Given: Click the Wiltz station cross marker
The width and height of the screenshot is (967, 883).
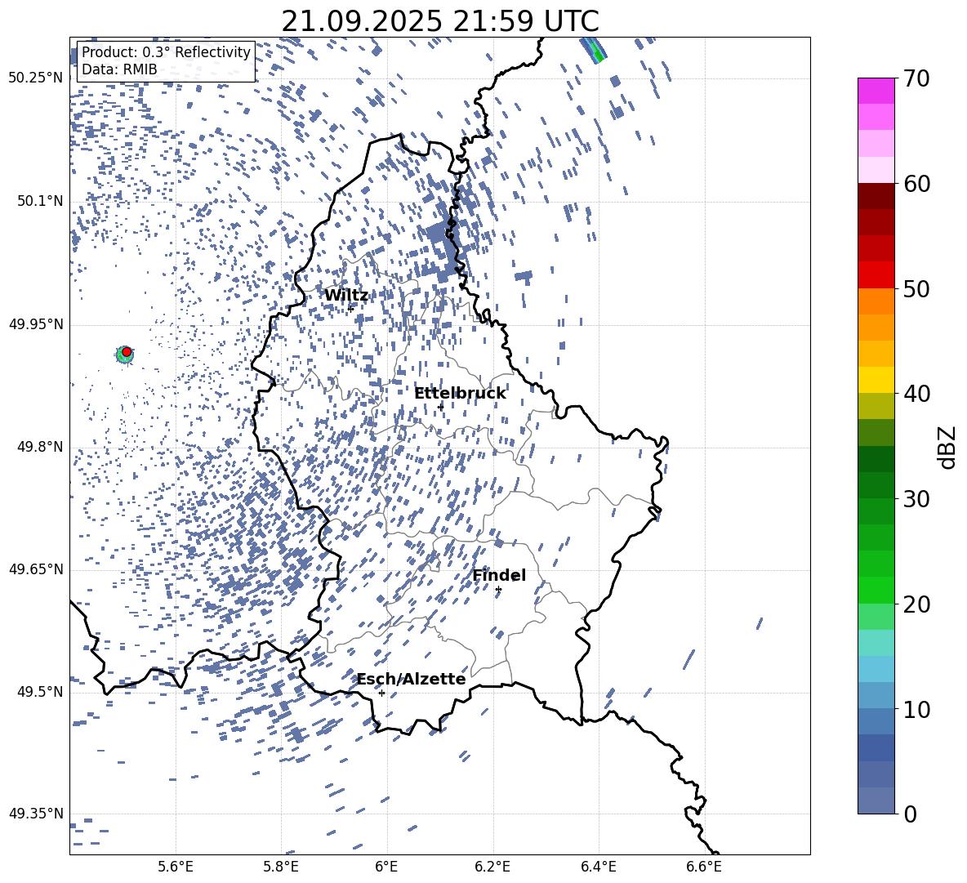Looking at the screenshot, I should 351,308.
